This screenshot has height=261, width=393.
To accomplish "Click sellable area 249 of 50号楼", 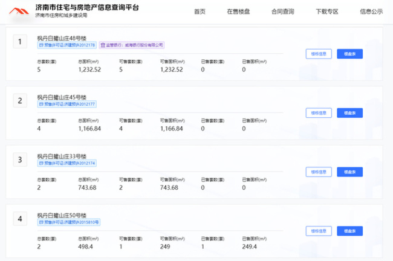I will [165, 246].
